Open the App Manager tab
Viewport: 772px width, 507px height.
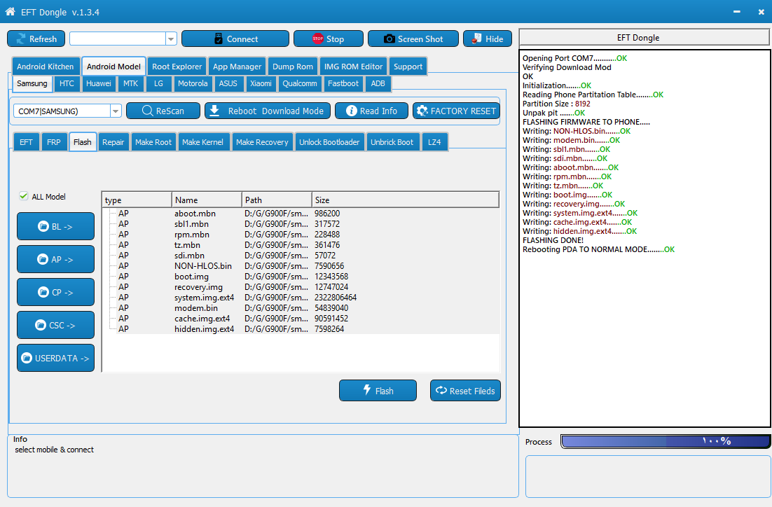tap(237, 67)
